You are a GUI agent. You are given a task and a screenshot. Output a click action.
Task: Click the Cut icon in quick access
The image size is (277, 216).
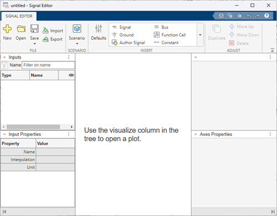point(221,16)
